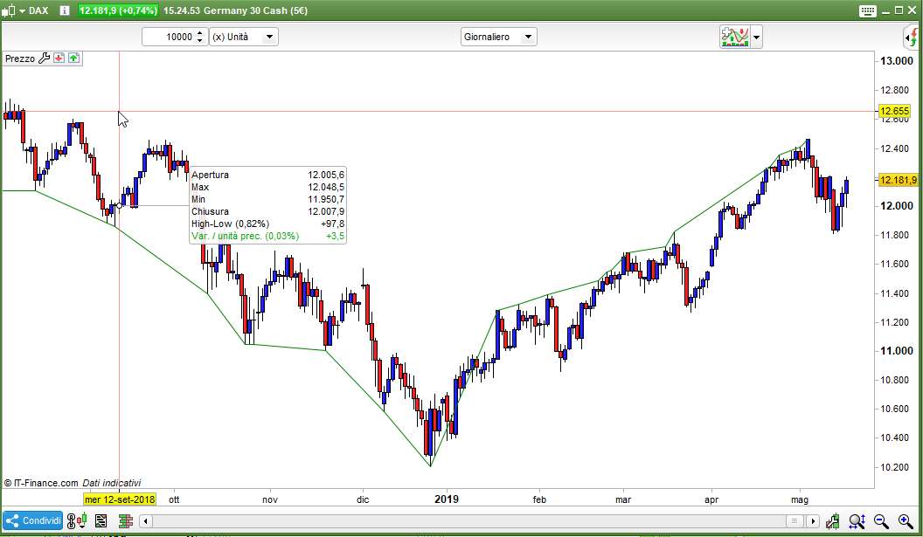Click the zoom-fit magnifier with arrows
This screenshot has width=923, height=537.
(857, 520)
